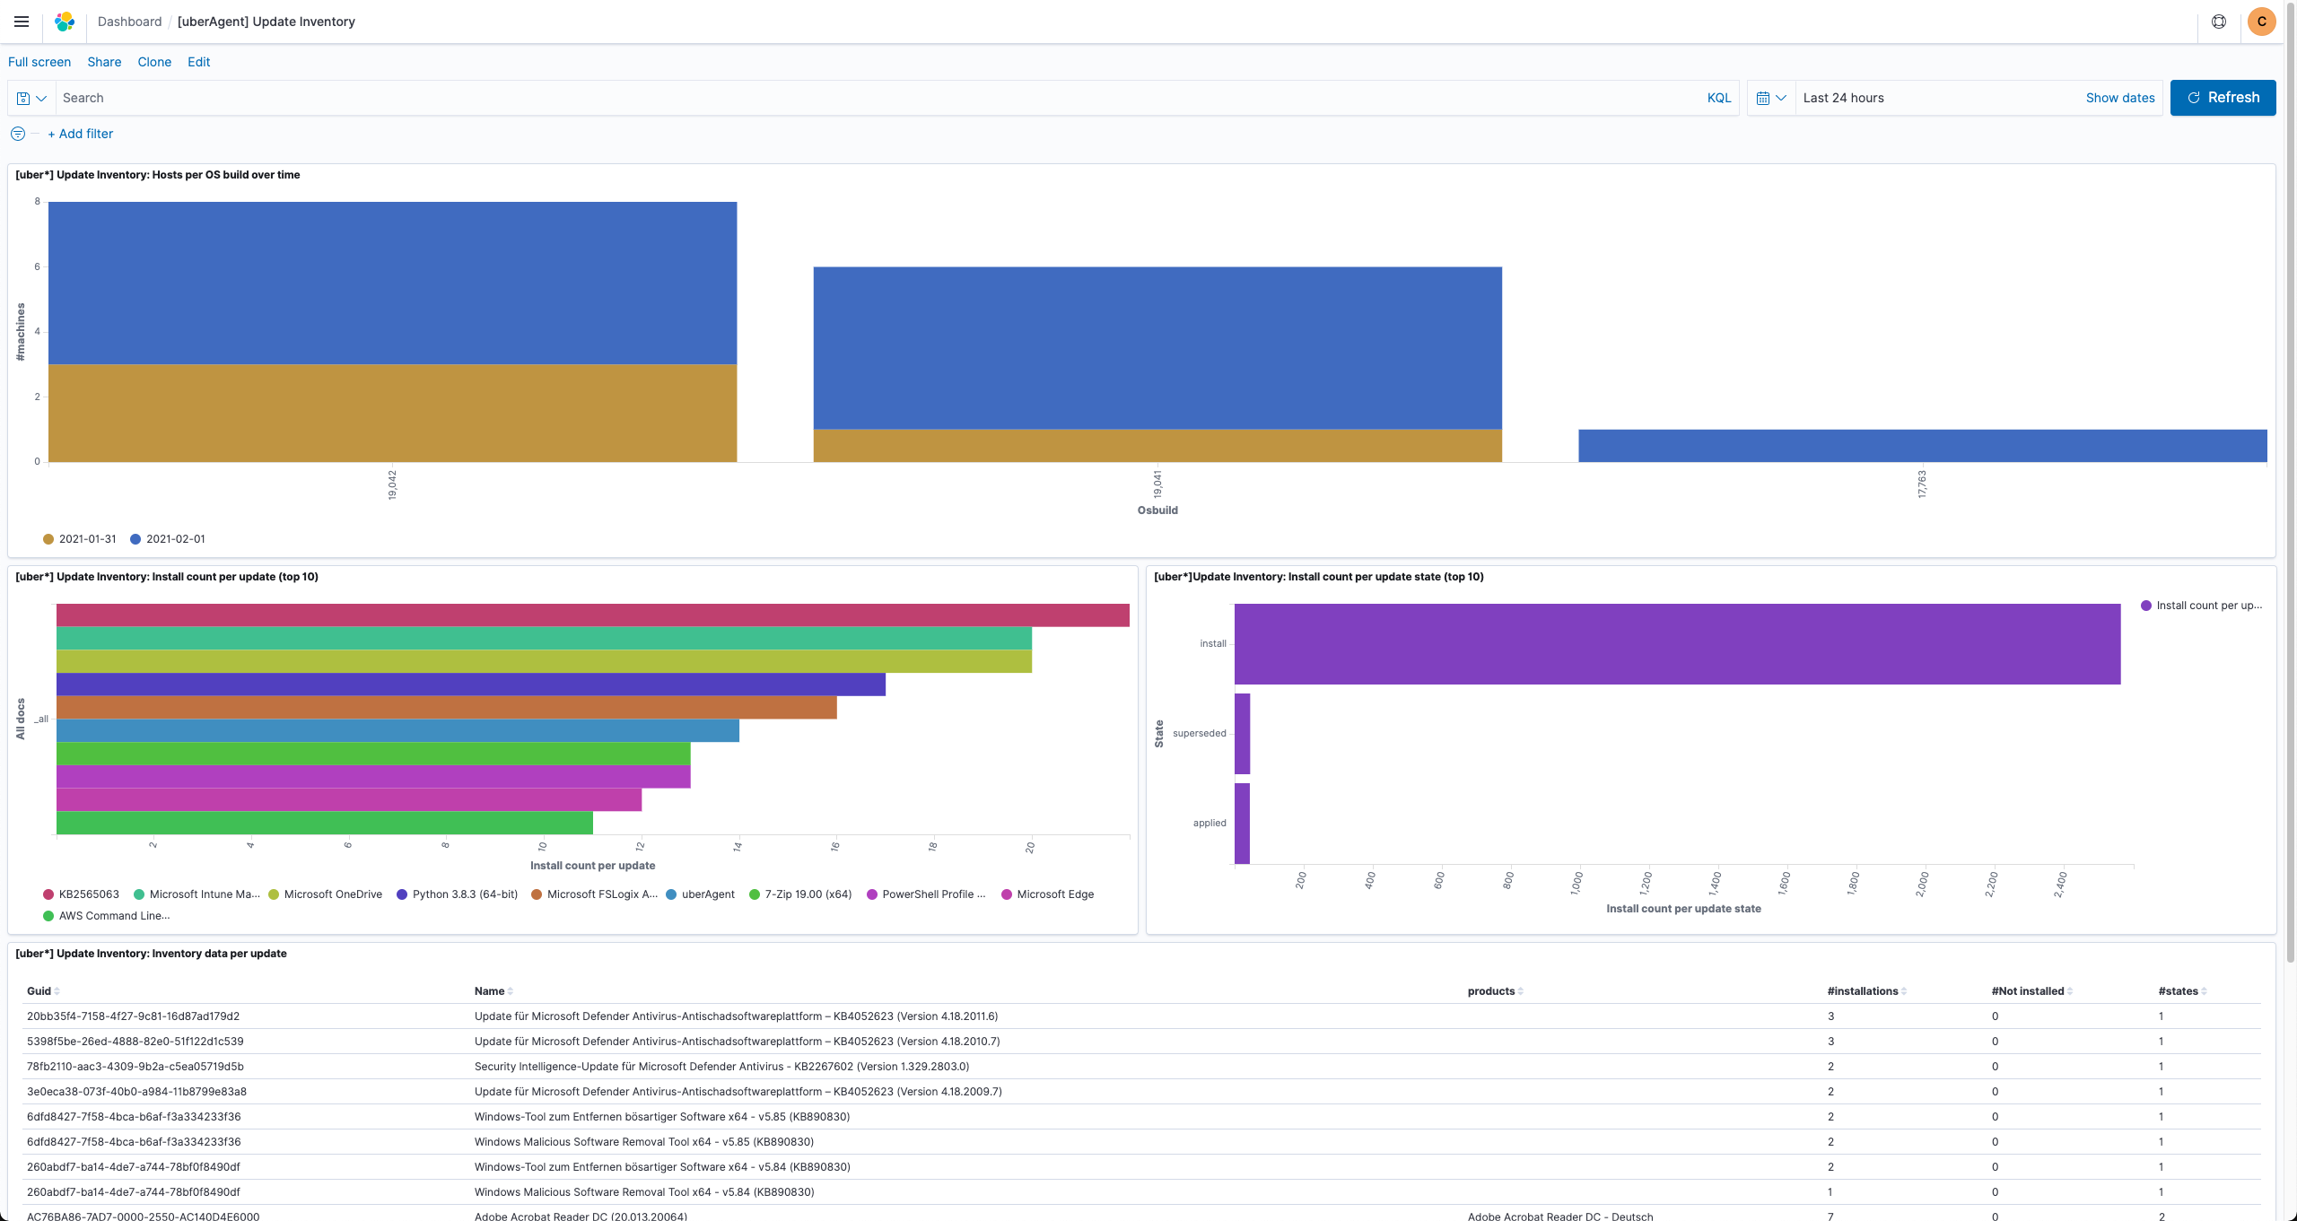Click the KB2565063 legend color dot
Image resolution: width=2297 pixels, height=1221 pixels.
(x=48, y=894)
